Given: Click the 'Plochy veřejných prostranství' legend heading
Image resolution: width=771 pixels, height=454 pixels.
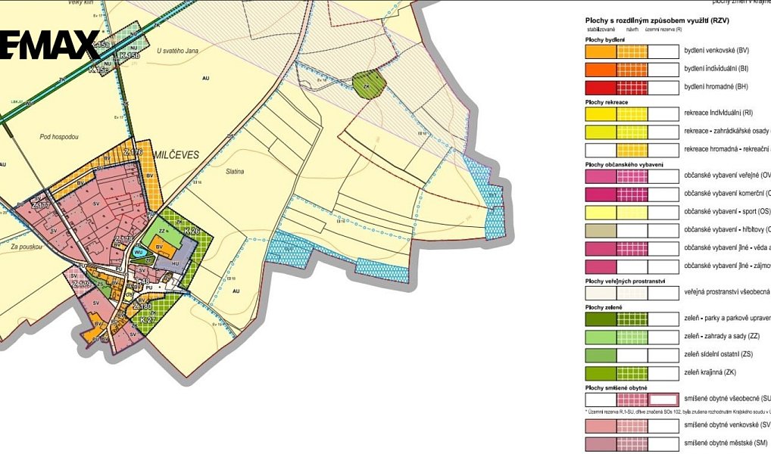Looking at the screenshot, I should (625, 281).
